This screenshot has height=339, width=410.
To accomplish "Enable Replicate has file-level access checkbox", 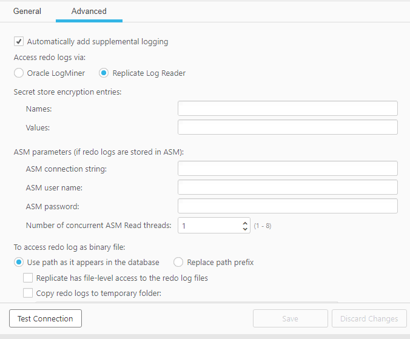I will pos(28,278).
